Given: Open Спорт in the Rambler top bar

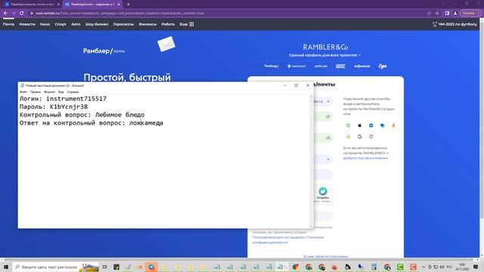Looking at the screenshot, I should pyautogui.click(x=60, y=24).
